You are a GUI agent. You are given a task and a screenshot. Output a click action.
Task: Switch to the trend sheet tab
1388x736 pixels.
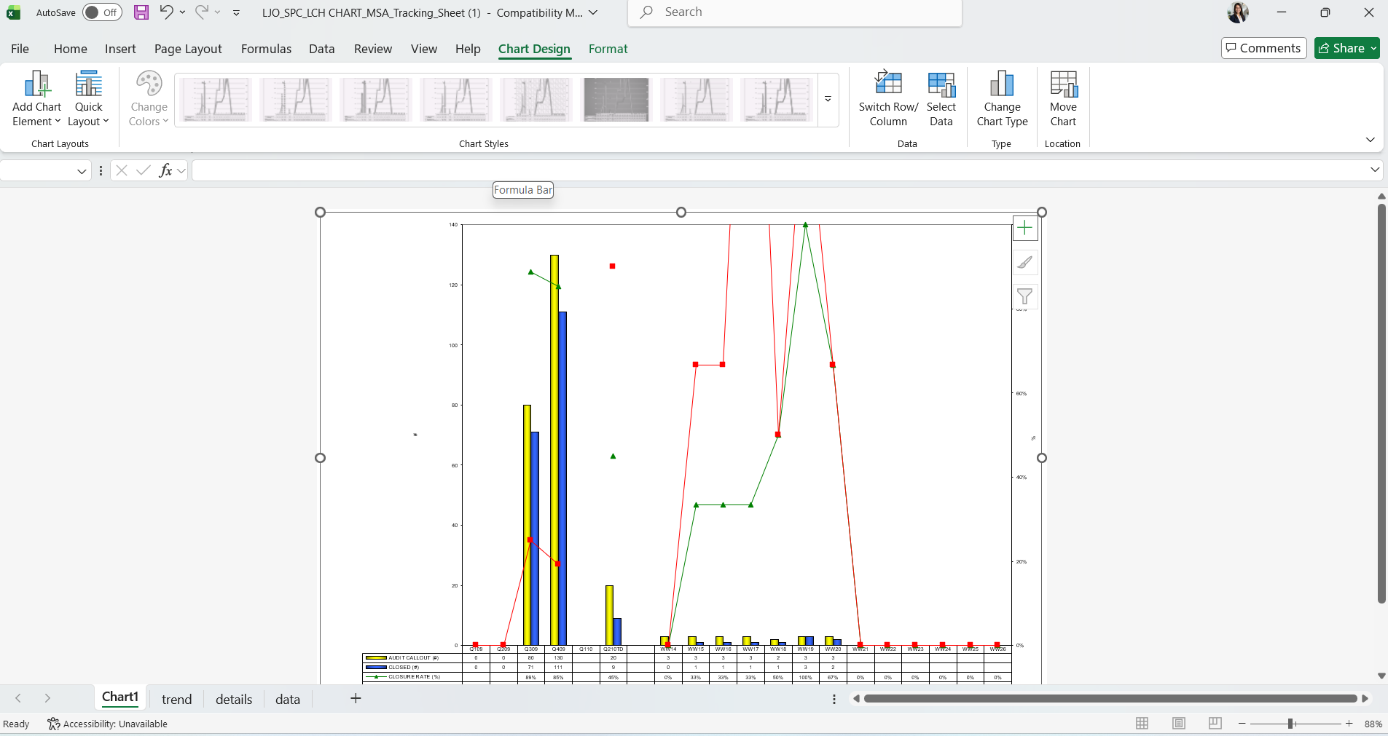coord(176,699)
